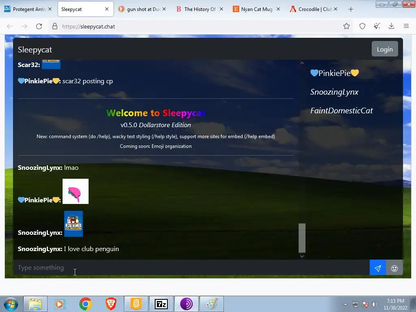Launch Chrome from the taskbar
The image size is (416, 312).
click(85, 304)
